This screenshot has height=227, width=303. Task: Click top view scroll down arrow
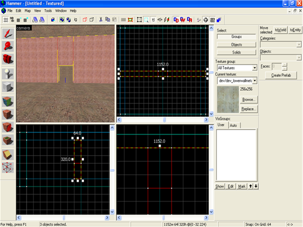pyautogui.click(x=212, y=114)
